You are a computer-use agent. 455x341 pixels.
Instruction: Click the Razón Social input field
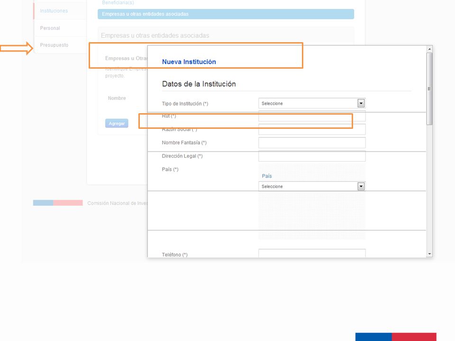tap(312, 129)
